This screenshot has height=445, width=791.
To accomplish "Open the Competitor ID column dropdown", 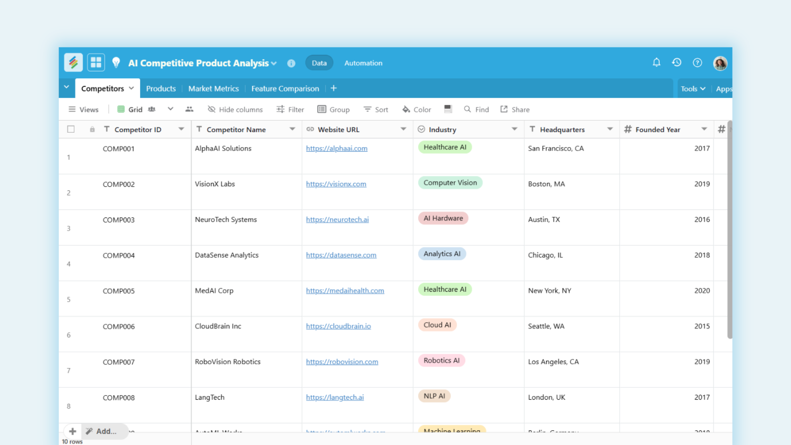I will pyautogui.click(x=181, y=129).
